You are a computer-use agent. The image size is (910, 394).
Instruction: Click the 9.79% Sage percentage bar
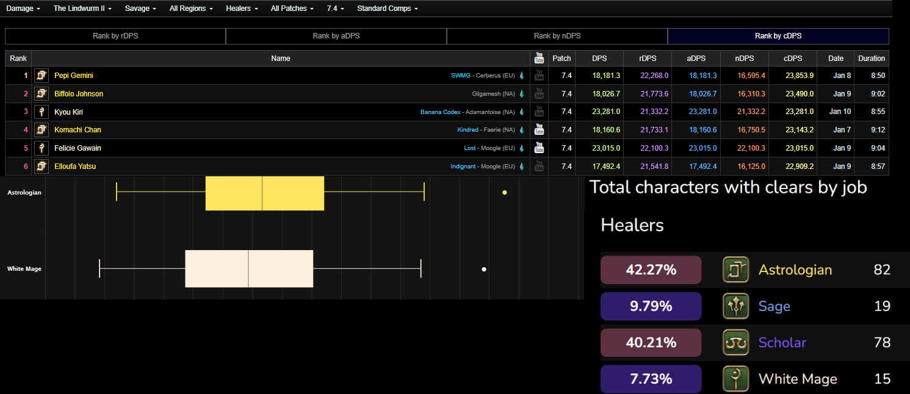651,306
